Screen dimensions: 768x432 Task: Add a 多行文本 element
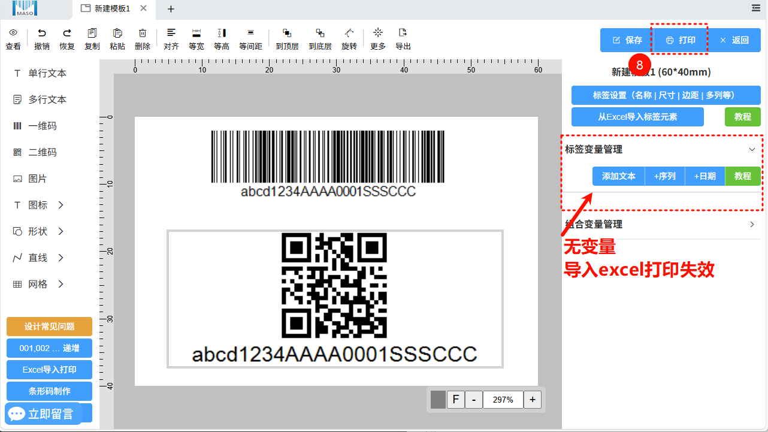tap(41, 99)
